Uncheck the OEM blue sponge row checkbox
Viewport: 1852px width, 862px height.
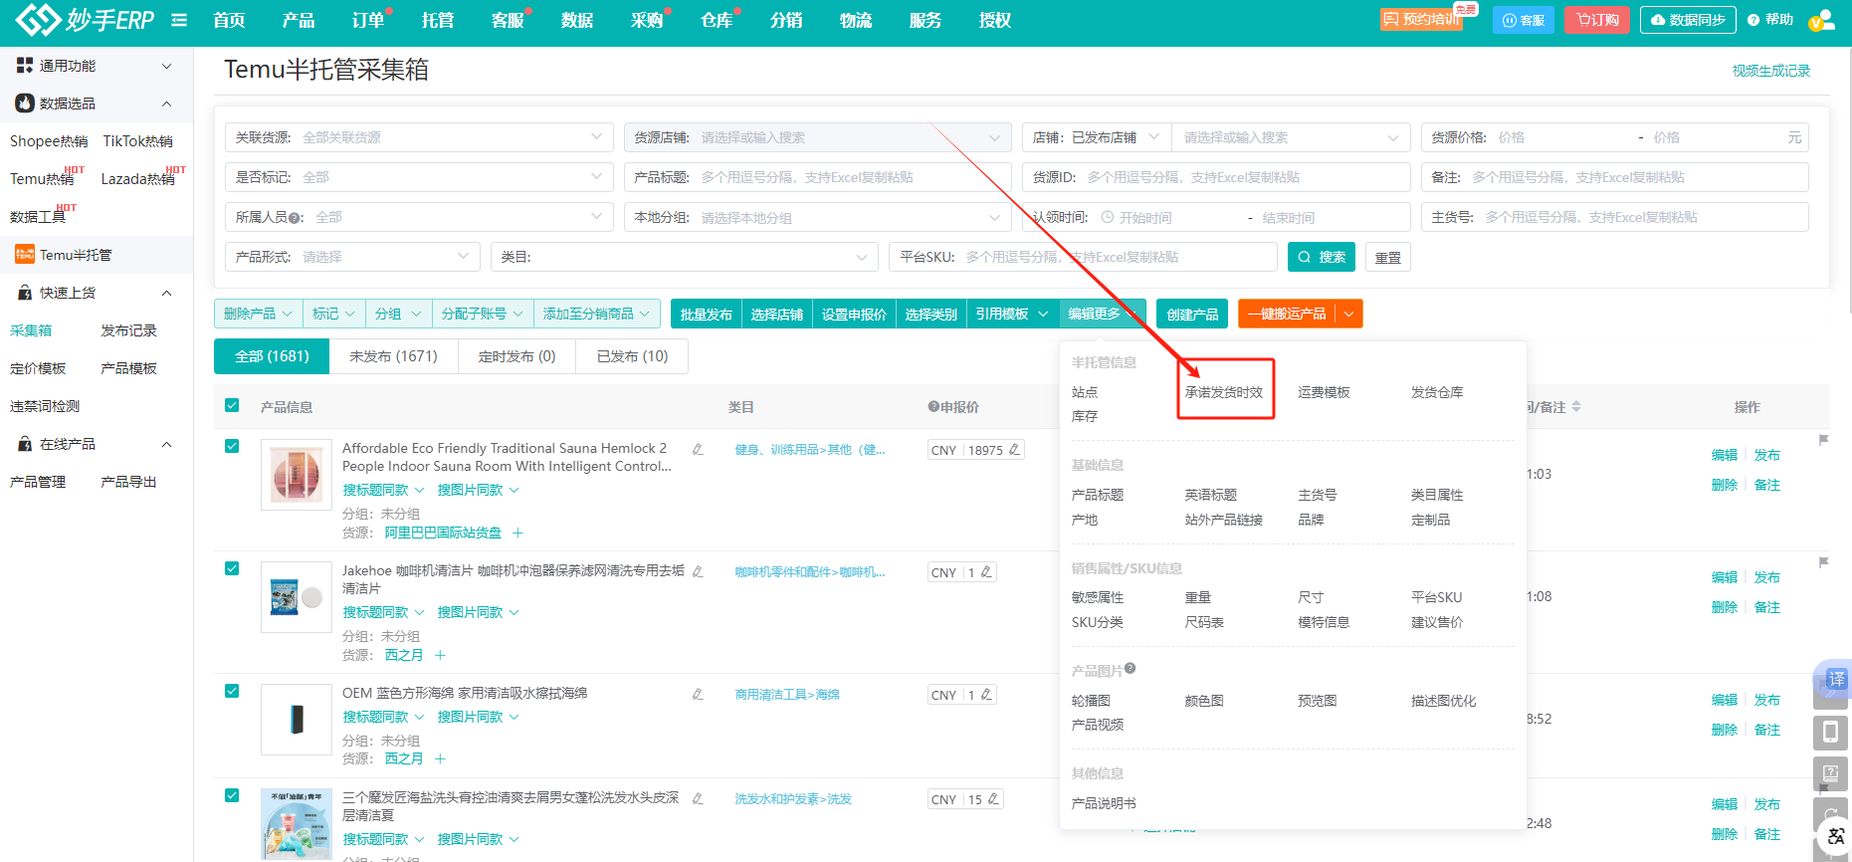coord(232,691)
